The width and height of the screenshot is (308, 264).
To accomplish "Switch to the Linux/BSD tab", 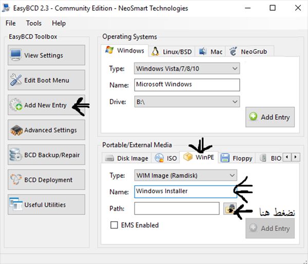I will [172, 51].
